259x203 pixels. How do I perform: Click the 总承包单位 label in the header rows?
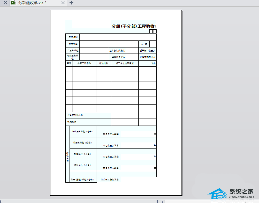pos(73,50)
